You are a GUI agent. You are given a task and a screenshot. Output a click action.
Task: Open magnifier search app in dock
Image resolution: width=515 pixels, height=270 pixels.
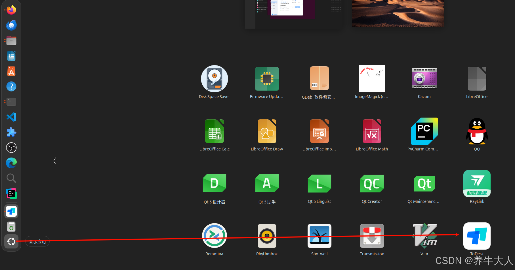tap(11, 178)
